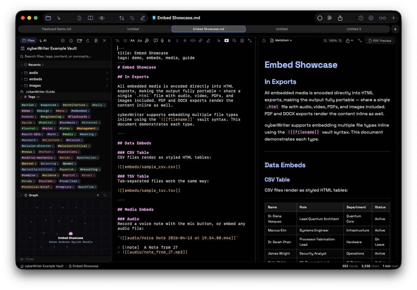The height and width of the screenshot is (290, 417).
Task: Click the pencil edit icon in title toolbar
Action: (143, 18)
